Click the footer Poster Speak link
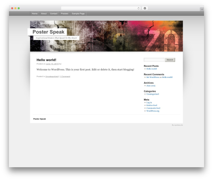The width and height of the screenshot is (213, 180). point(40,119)
